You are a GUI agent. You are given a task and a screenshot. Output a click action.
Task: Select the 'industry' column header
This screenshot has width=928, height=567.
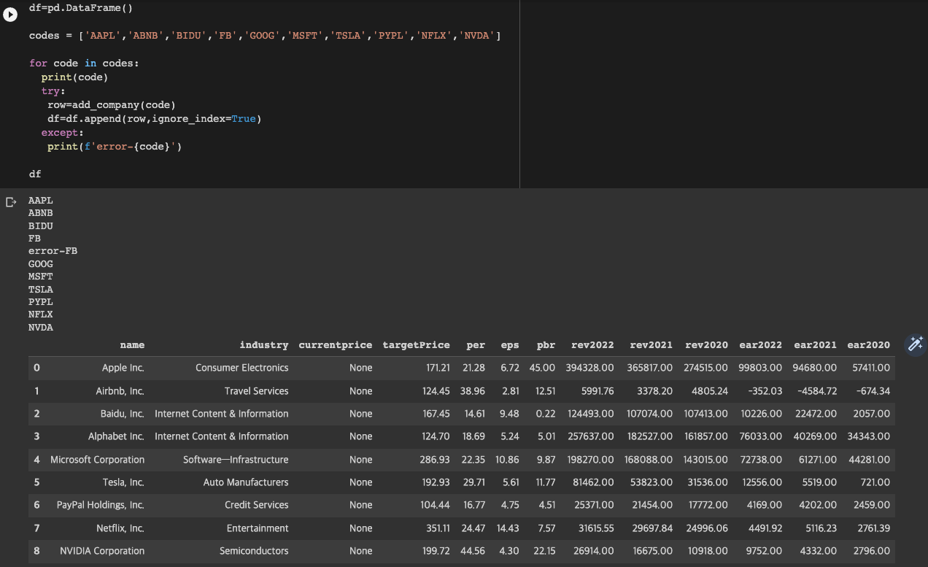coord(264,345)
